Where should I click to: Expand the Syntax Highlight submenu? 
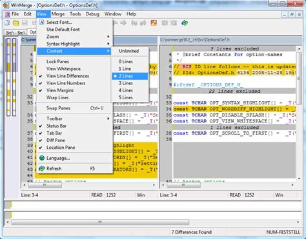click(x=74, y=44)
